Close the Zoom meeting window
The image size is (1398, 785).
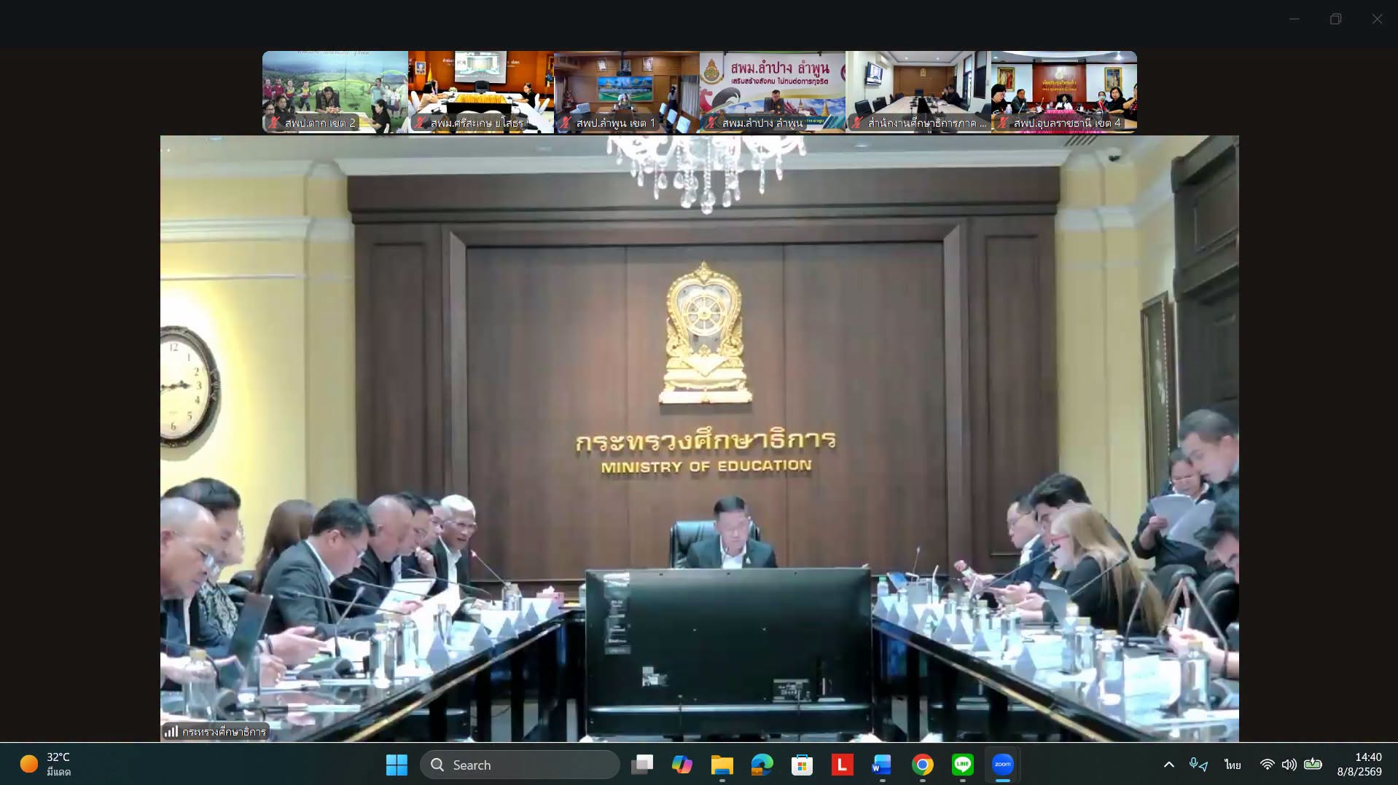point(1377,19)
